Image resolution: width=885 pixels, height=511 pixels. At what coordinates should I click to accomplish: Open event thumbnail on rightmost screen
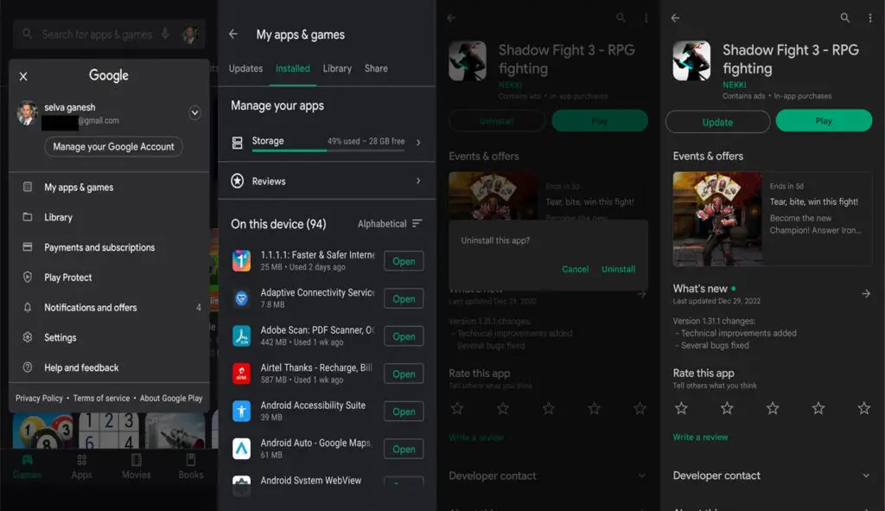716,219
